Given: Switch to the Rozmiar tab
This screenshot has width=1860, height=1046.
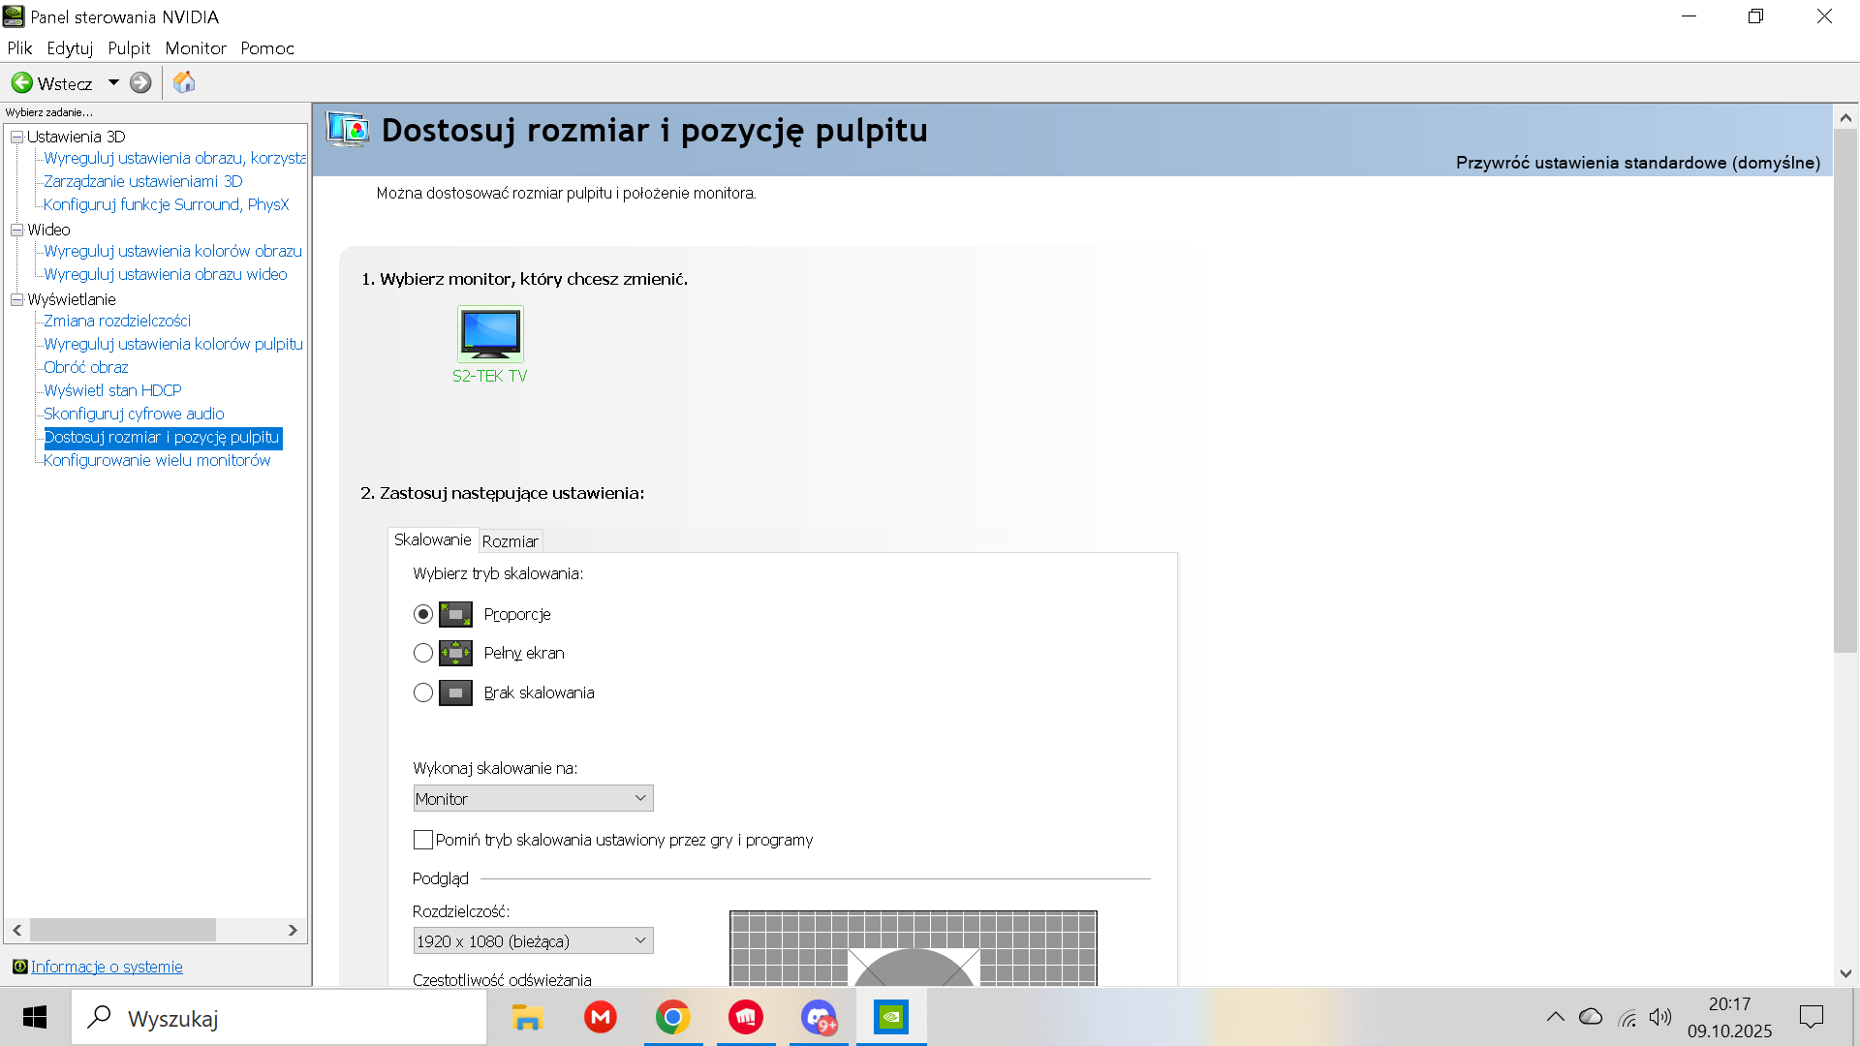Looking at the screenshot, I should pyautogui.click(x=510, y=541).
